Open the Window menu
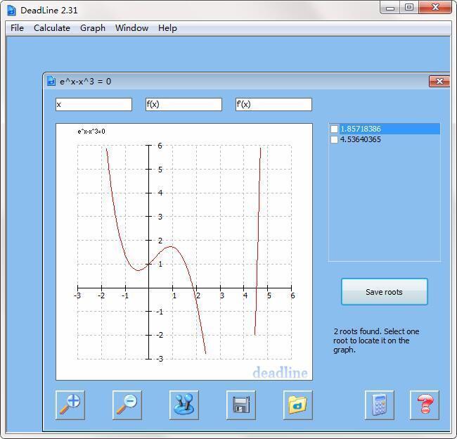This screenshot has width=457, height=439. (x=131, y=28)
